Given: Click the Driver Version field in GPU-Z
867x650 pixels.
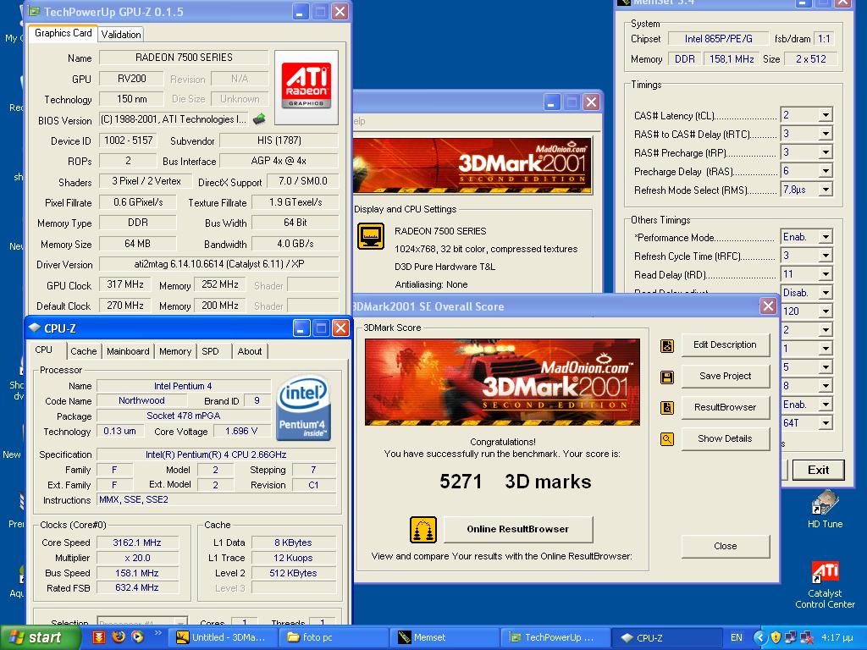Looking at the screenshot, I should [219, 264].
